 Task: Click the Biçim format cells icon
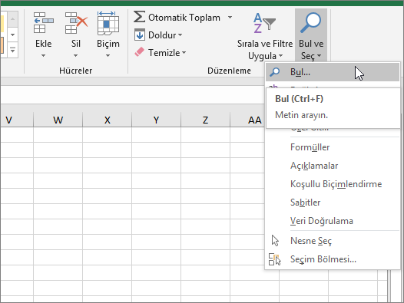point(108,23)
